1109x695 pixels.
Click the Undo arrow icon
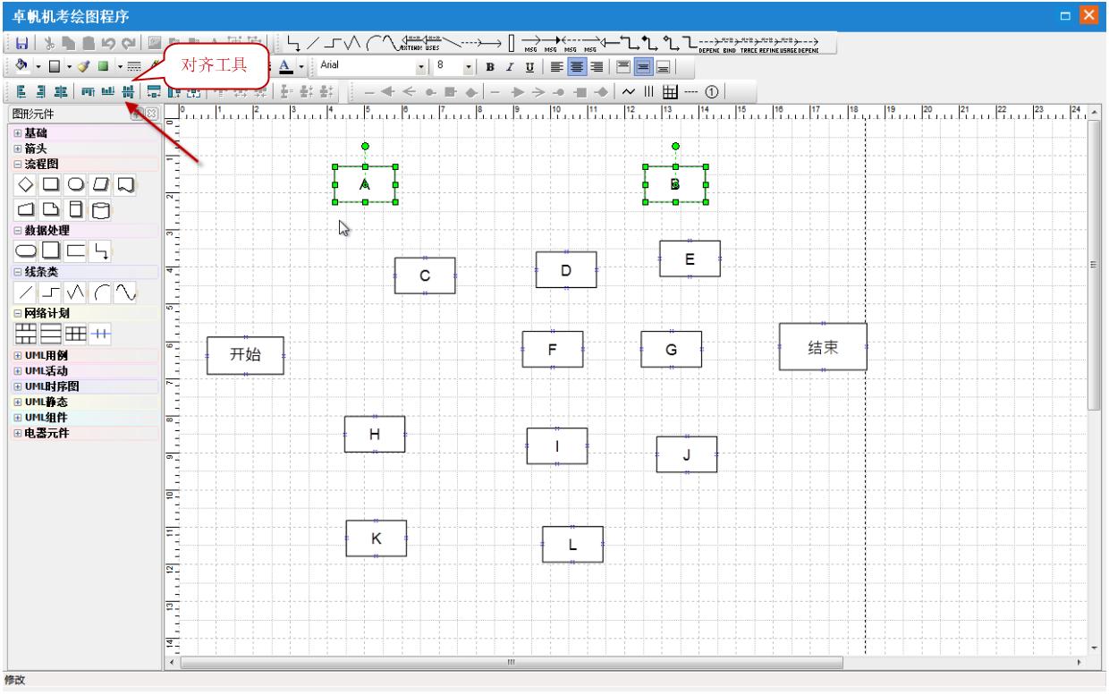(x=108, y=43)
